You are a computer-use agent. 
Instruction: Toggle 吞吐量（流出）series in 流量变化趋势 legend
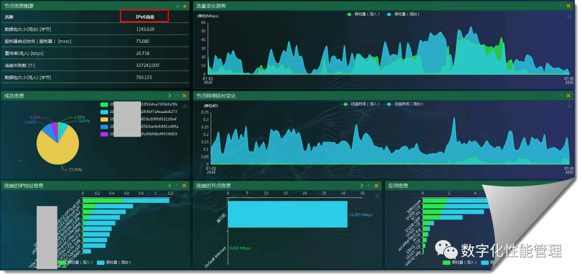pos(402,14)
